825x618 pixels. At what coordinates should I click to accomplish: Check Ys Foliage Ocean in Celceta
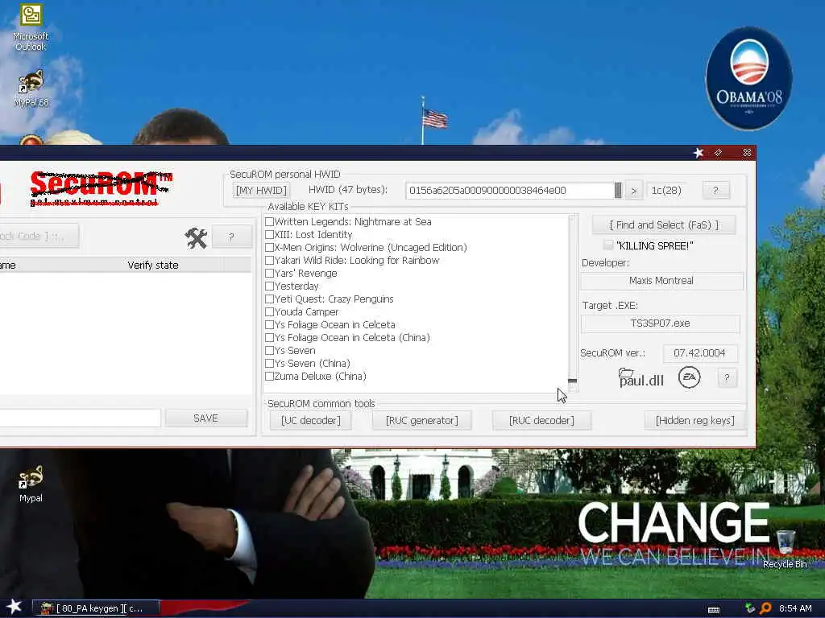(x=269, y=325)
